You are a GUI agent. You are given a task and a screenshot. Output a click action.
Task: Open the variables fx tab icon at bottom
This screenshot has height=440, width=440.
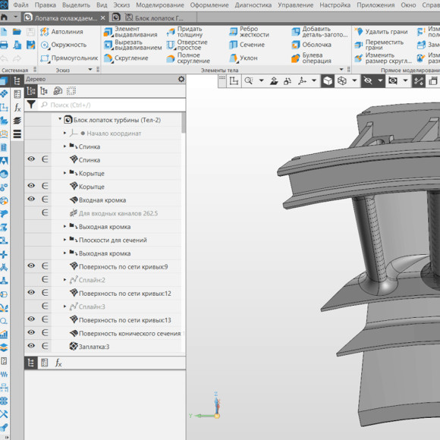click(x=58, y=363)
